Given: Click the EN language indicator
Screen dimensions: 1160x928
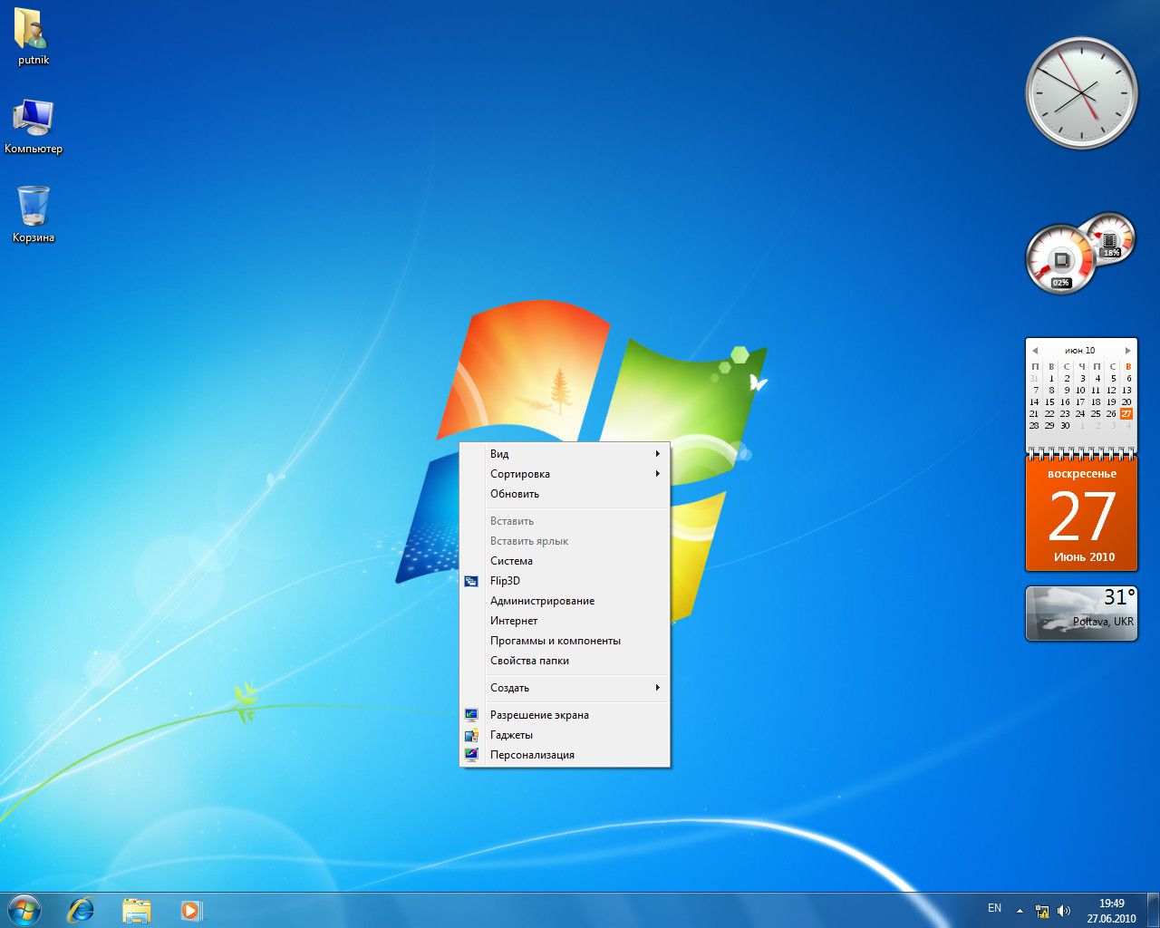Looking at the screenshot, I should [x=994, y=908].
